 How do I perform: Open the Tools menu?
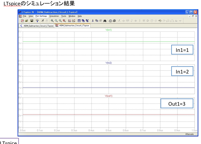(x=63, y=16)
